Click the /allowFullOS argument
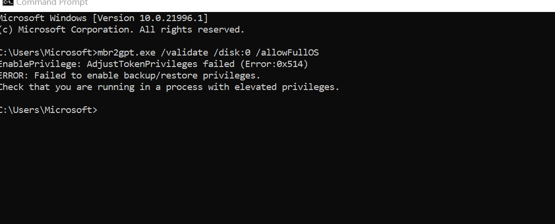 pyautogui.click(x=290, y=53)
